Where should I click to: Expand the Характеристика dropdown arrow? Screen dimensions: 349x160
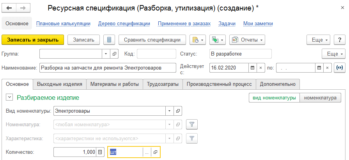click(x=170, y=139)
